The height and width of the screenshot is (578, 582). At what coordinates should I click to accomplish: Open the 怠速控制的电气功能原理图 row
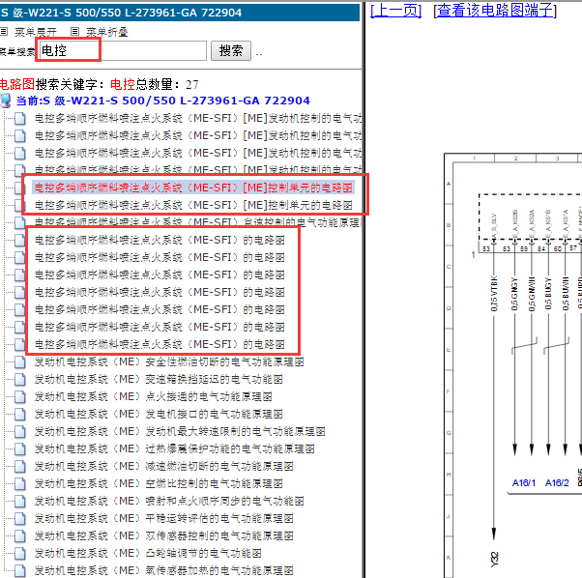pyautogui.click(x=198, y=222)
